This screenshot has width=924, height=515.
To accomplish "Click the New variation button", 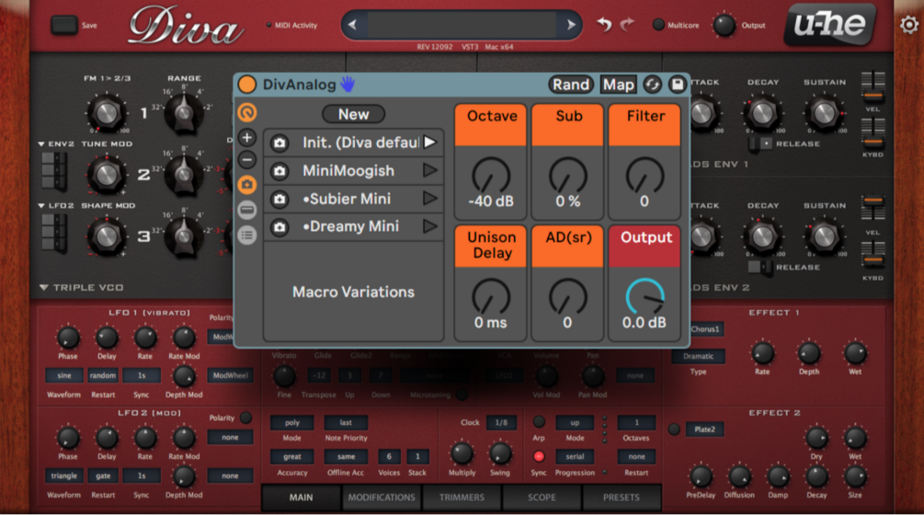I will coord(354,114).
